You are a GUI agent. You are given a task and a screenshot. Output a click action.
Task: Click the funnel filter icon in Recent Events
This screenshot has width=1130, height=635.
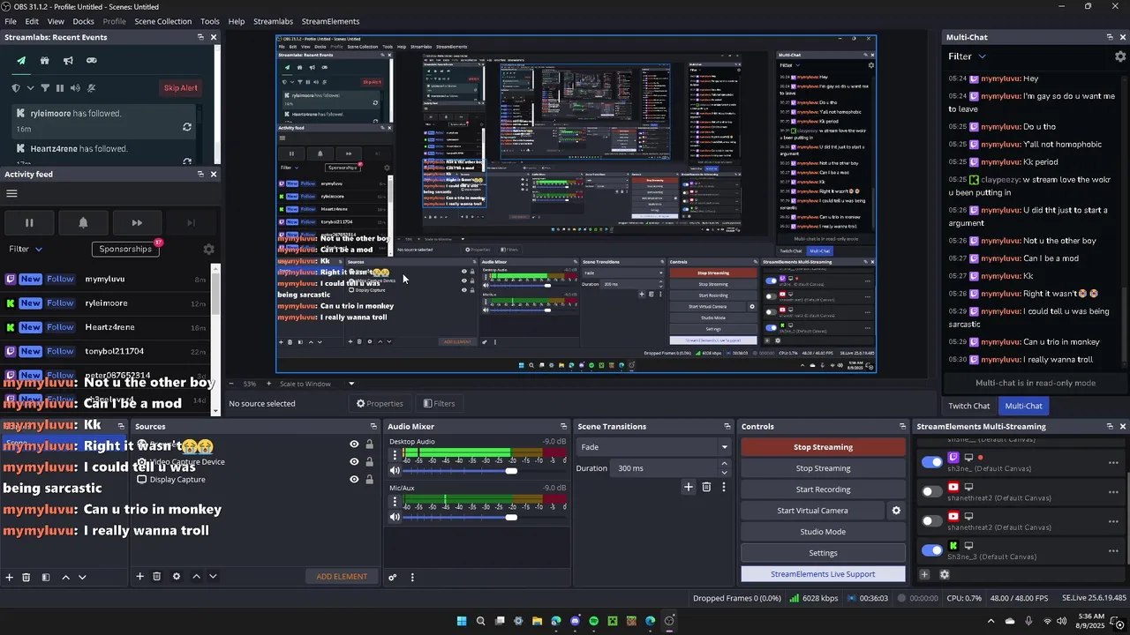pyautogui.click(x=45, y=88)
